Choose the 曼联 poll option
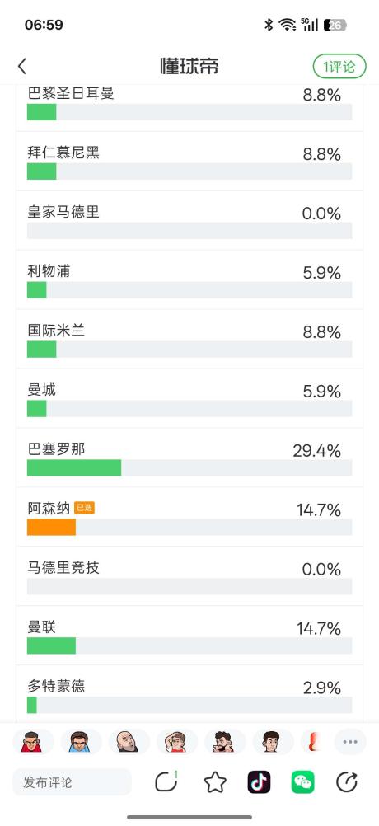The width and height of the screenshot is (379, 826). pyautogui.click(x=189, y=636)
